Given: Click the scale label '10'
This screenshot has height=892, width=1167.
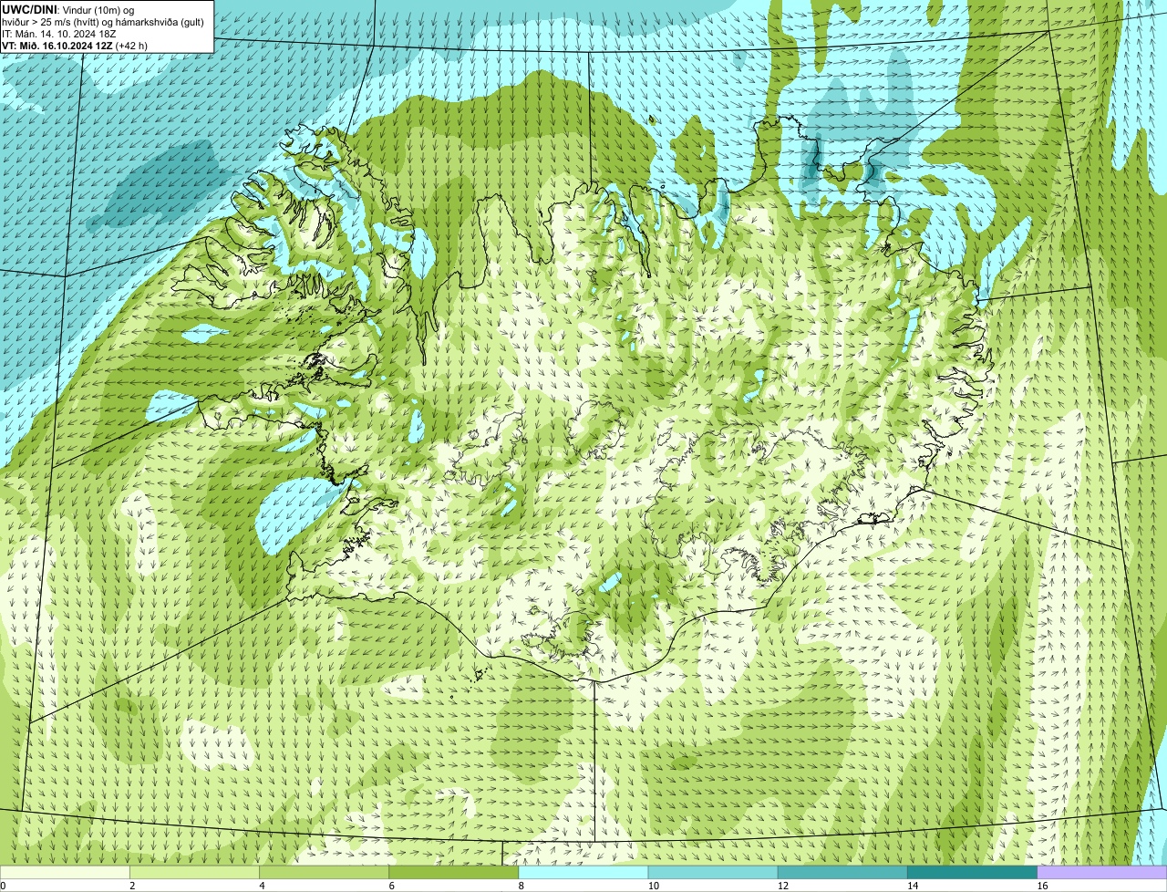Looking at the screenshot, I should point(654,886).
